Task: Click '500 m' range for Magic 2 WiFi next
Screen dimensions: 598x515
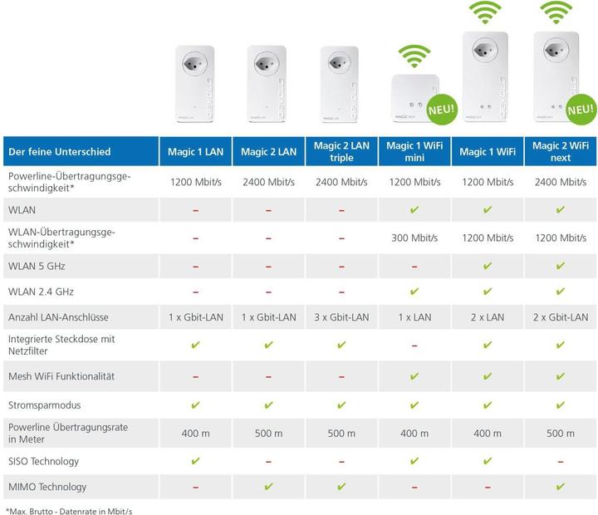Action: (561, 434)
